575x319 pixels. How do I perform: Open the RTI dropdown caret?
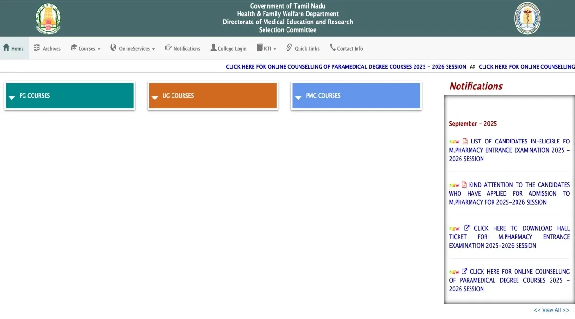coord(275,49)
